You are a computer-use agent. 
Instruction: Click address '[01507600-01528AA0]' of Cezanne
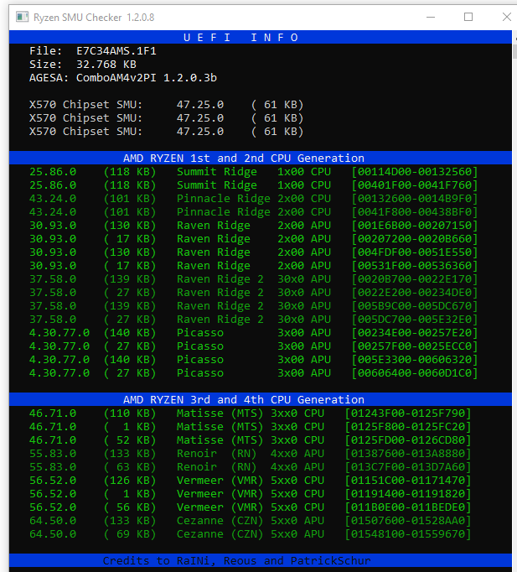point(408,521)
